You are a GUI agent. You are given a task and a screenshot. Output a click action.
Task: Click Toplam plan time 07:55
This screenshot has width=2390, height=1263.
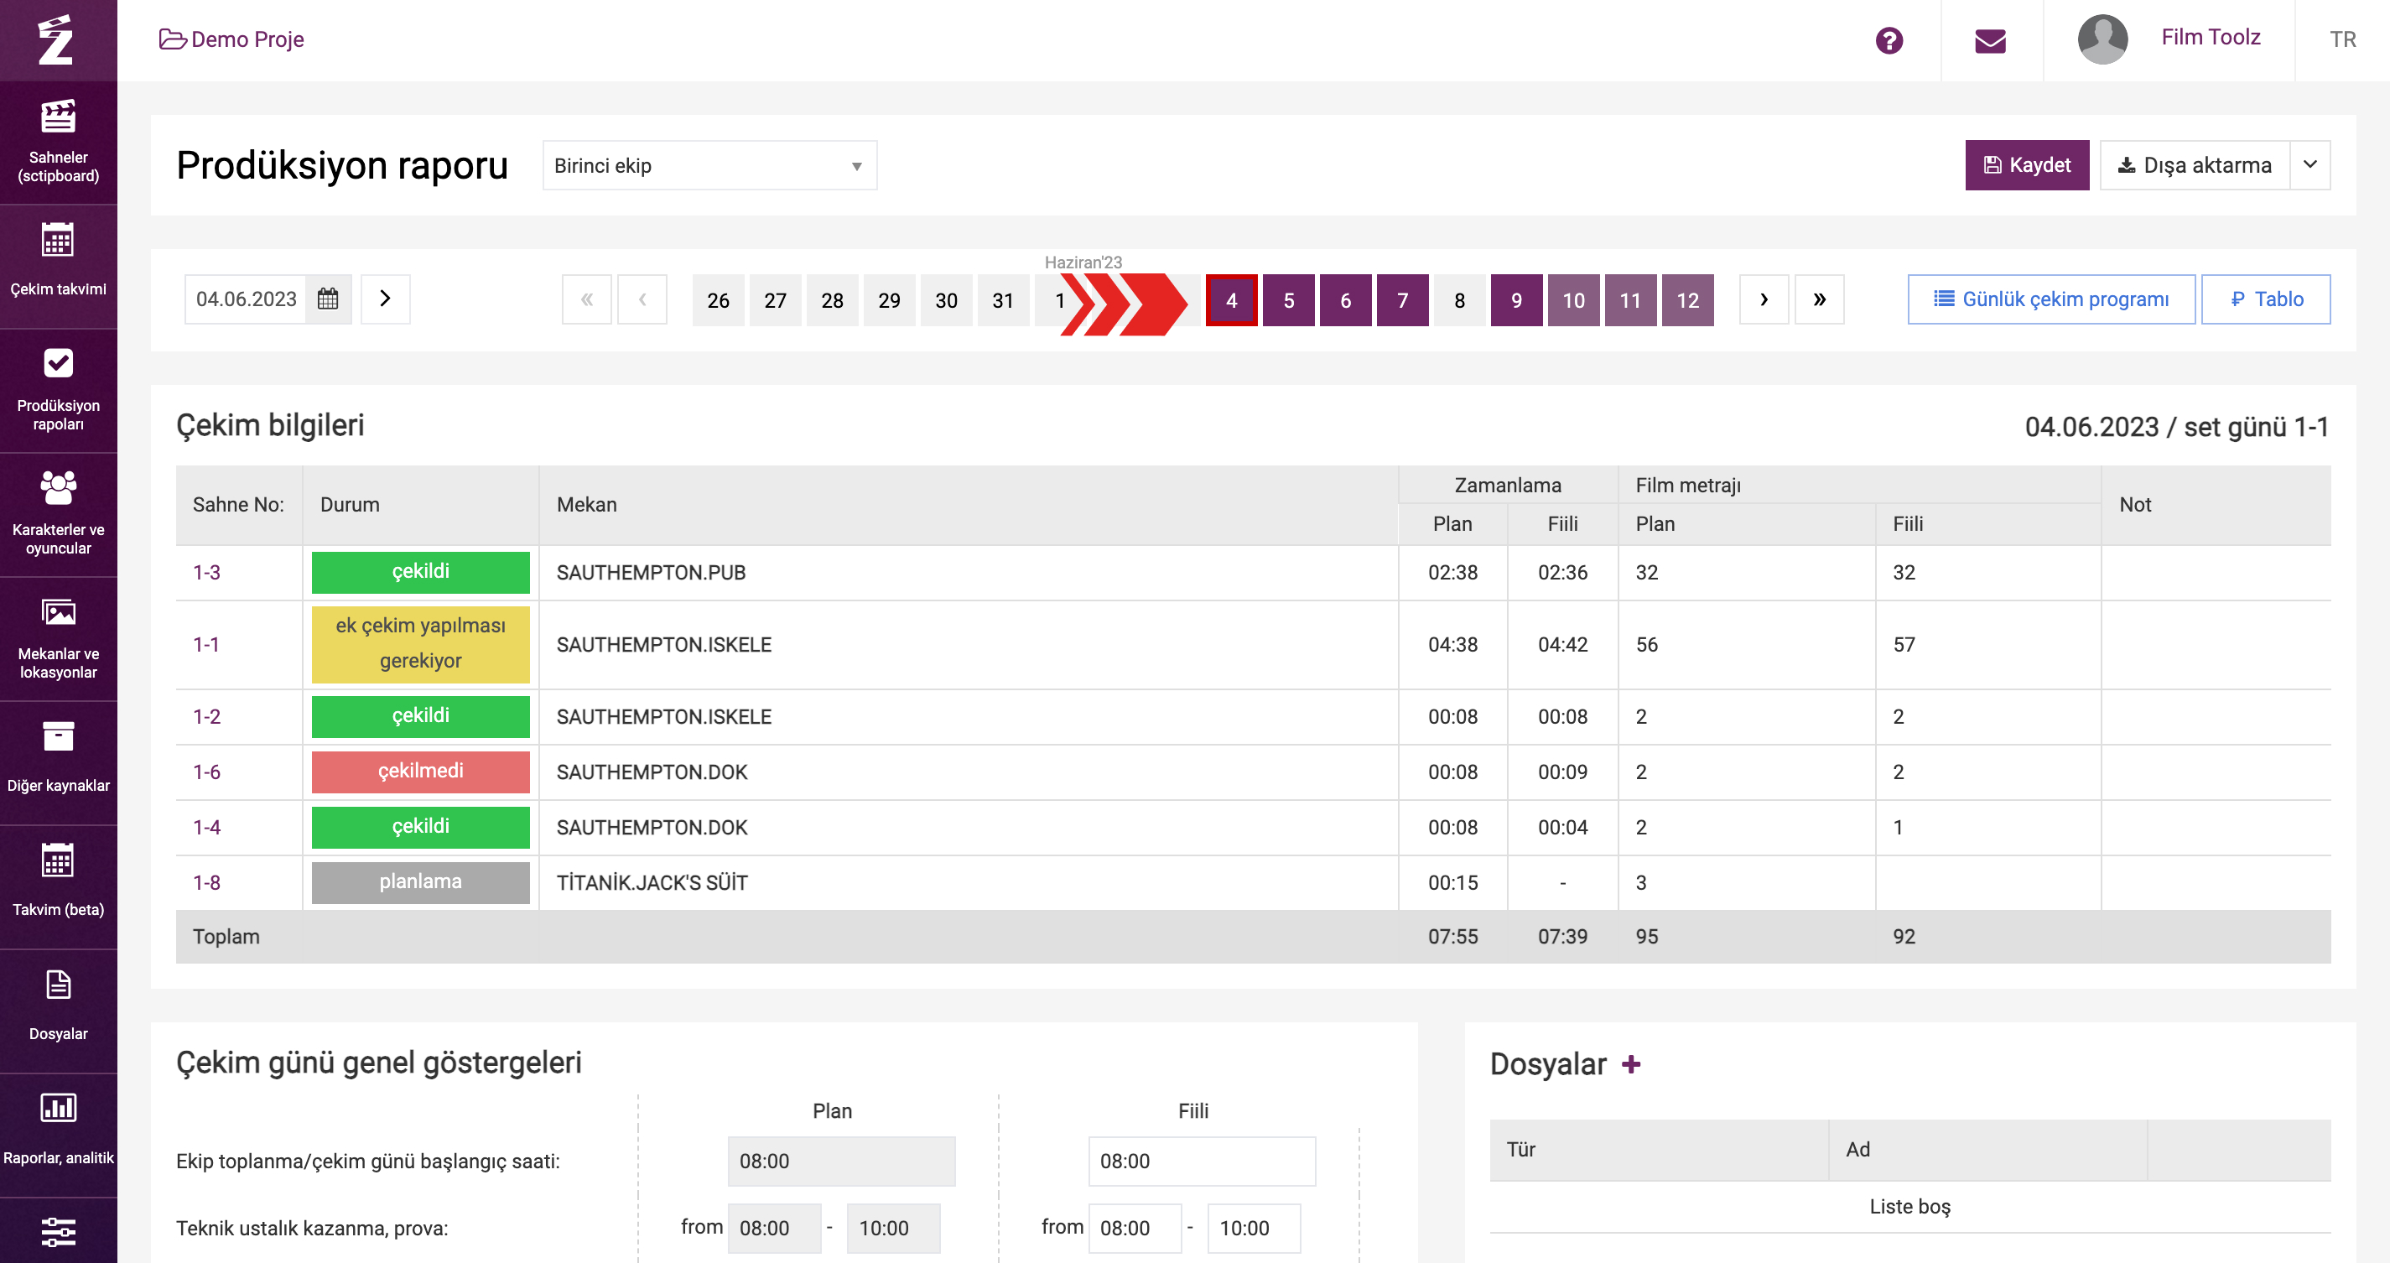click(1452, 936)
